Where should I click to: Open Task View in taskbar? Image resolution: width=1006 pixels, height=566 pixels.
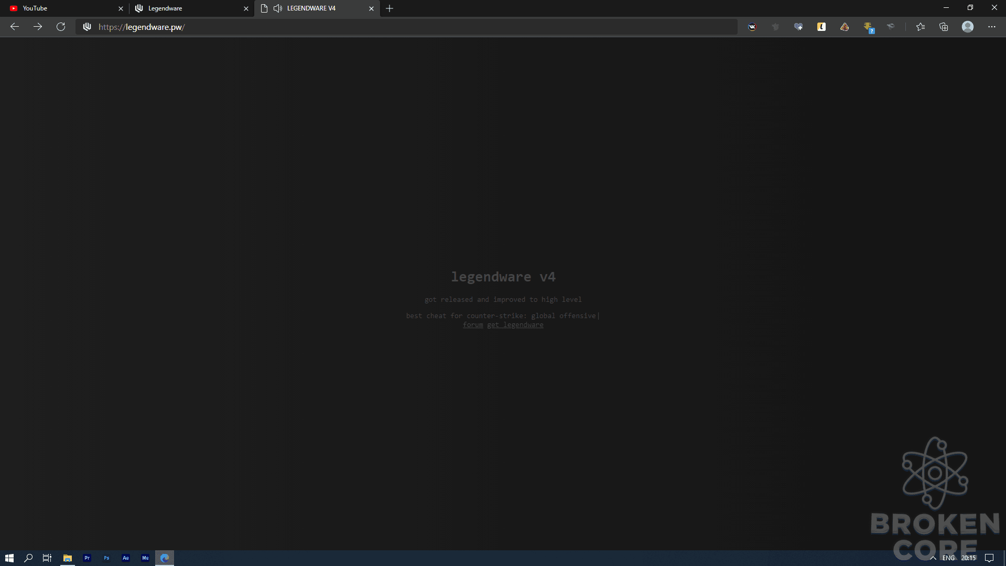(x=47, y=558)
